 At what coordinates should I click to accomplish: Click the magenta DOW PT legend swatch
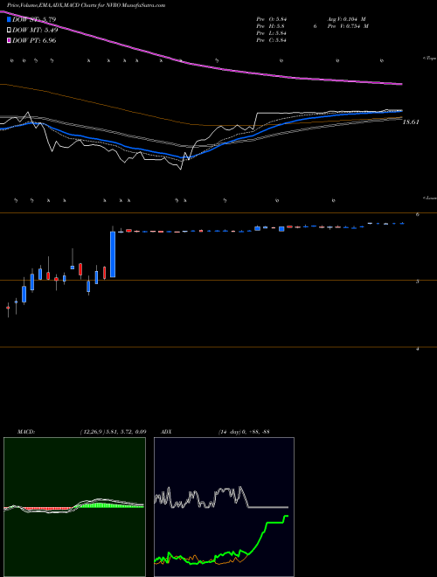(9, 40)
